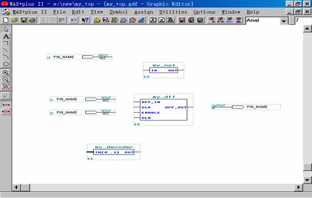Open the Symbol menu
Screen dimensions: 312x198
point(119,12)
